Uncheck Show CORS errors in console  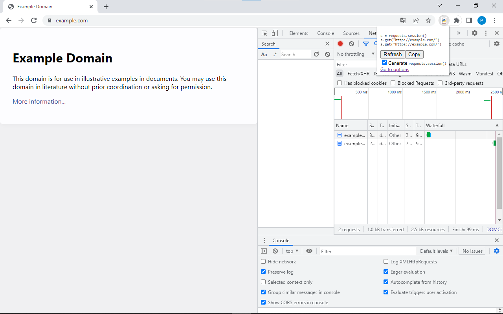[263, 302]
